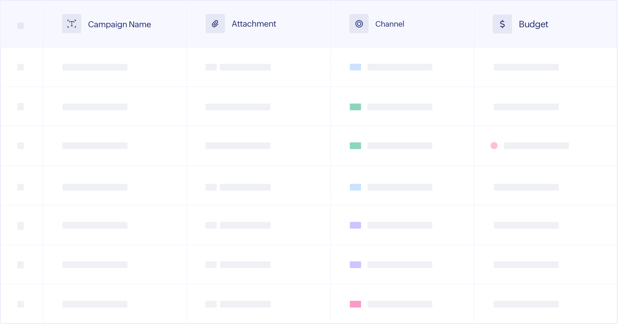The width and height of the screenshot is (618, 324).
Task: Click the budget cell in last row
Action: 526,304
